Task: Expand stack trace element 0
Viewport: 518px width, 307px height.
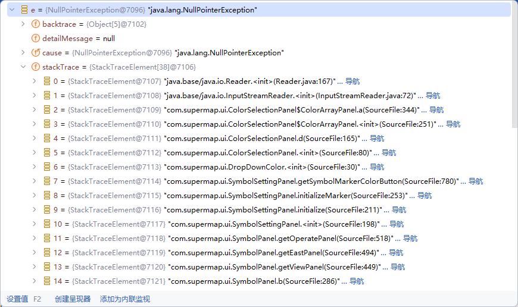Action: click(35, 82)
